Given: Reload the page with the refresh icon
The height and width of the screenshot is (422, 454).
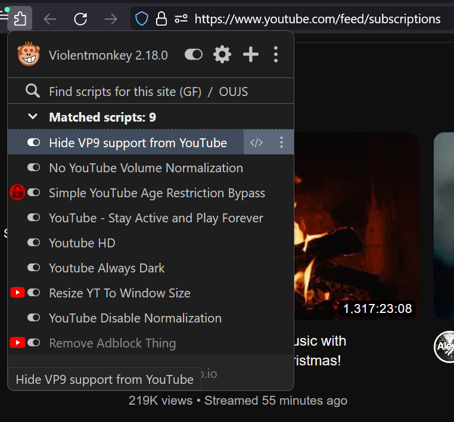Looking at the screenshot, I should click(x=80, y=19).
